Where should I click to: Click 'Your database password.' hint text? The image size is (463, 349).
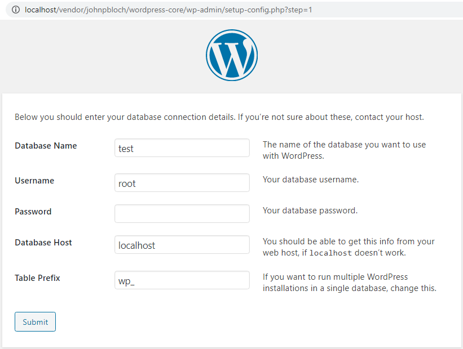tap(310, 211)
